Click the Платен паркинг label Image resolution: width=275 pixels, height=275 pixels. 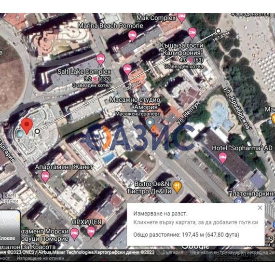pyautogui.click(x=251, y=194)
